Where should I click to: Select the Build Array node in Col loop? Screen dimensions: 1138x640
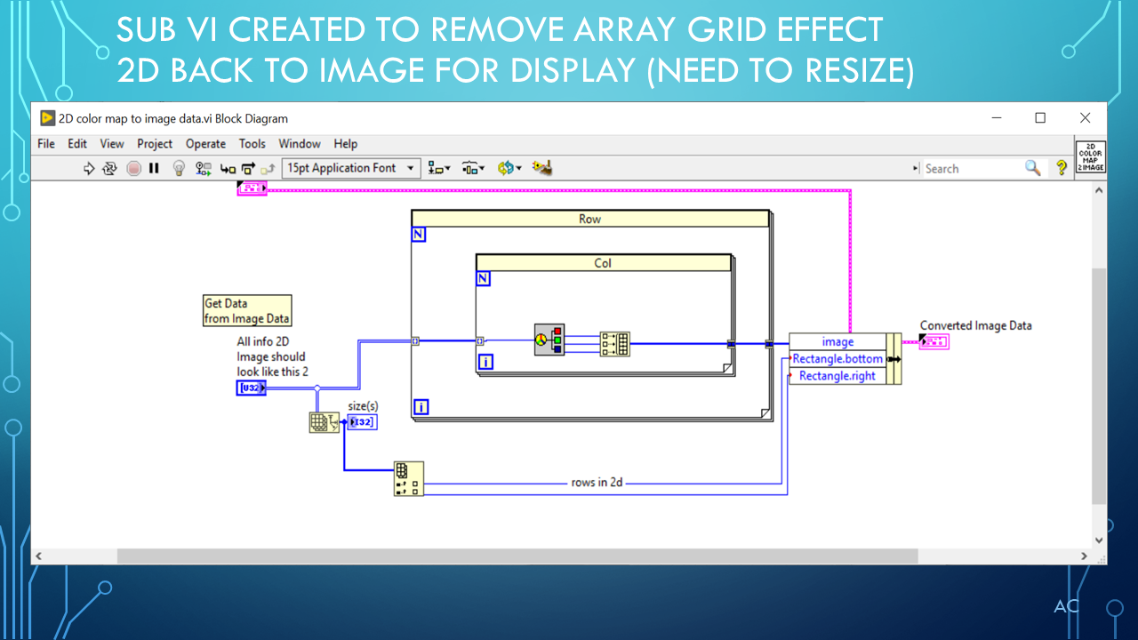(x=615, y=344)
